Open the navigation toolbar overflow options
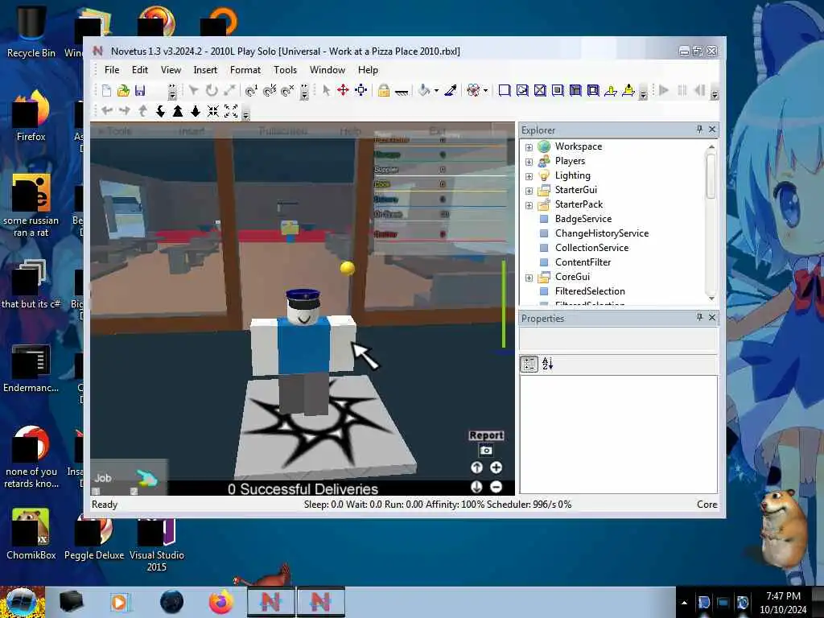The width and height of the screenshot is (824, 618). click(x=245, y=113)
